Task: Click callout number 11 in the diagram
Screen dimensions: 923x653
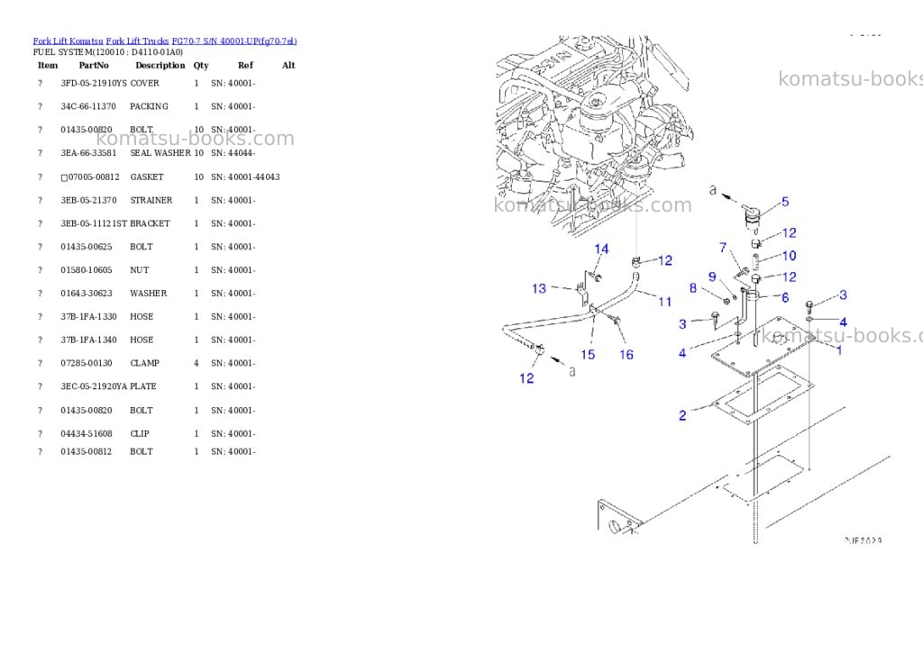Action: pyautogui.click(x=664, y=302)
